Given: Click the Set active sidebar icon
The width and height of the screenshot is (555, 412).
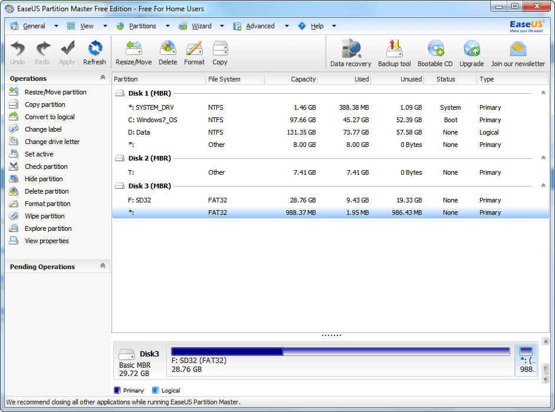Looking at the screenshot, I should click(14, 153).
